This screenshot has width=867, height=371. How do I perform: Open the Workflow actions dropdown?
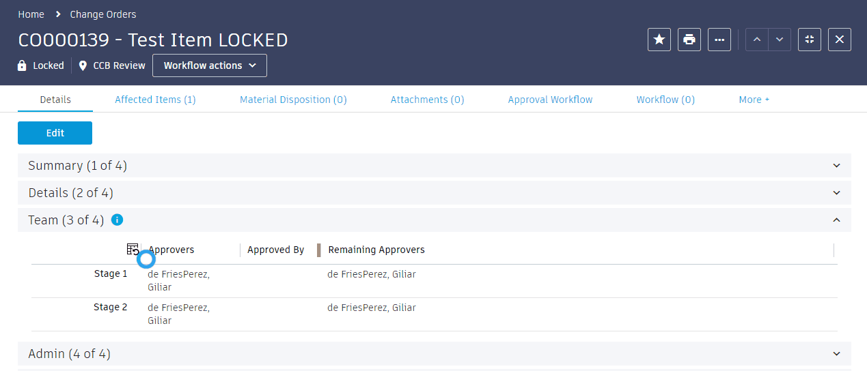(x=210, y=65)
